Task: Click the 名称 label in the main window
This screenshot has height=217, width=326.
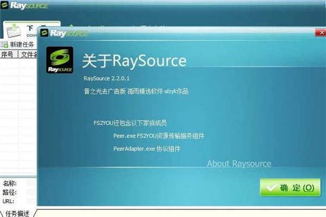Action: click(x=10, y=183)
